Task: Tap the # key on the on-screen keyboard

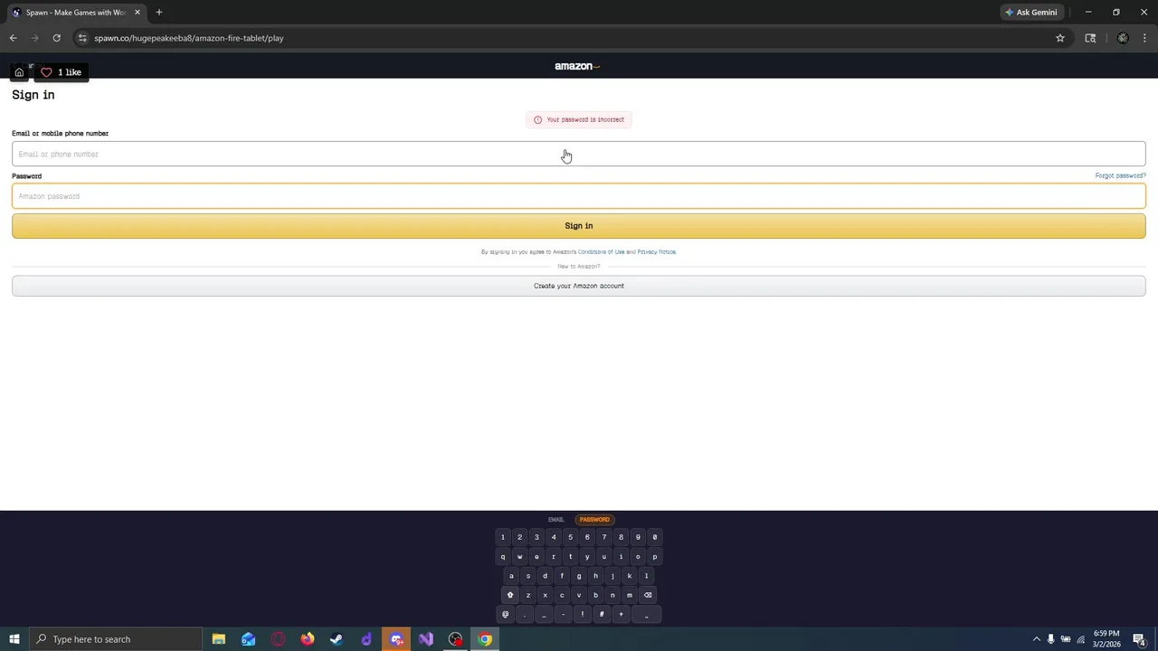Action: point(602,614)
